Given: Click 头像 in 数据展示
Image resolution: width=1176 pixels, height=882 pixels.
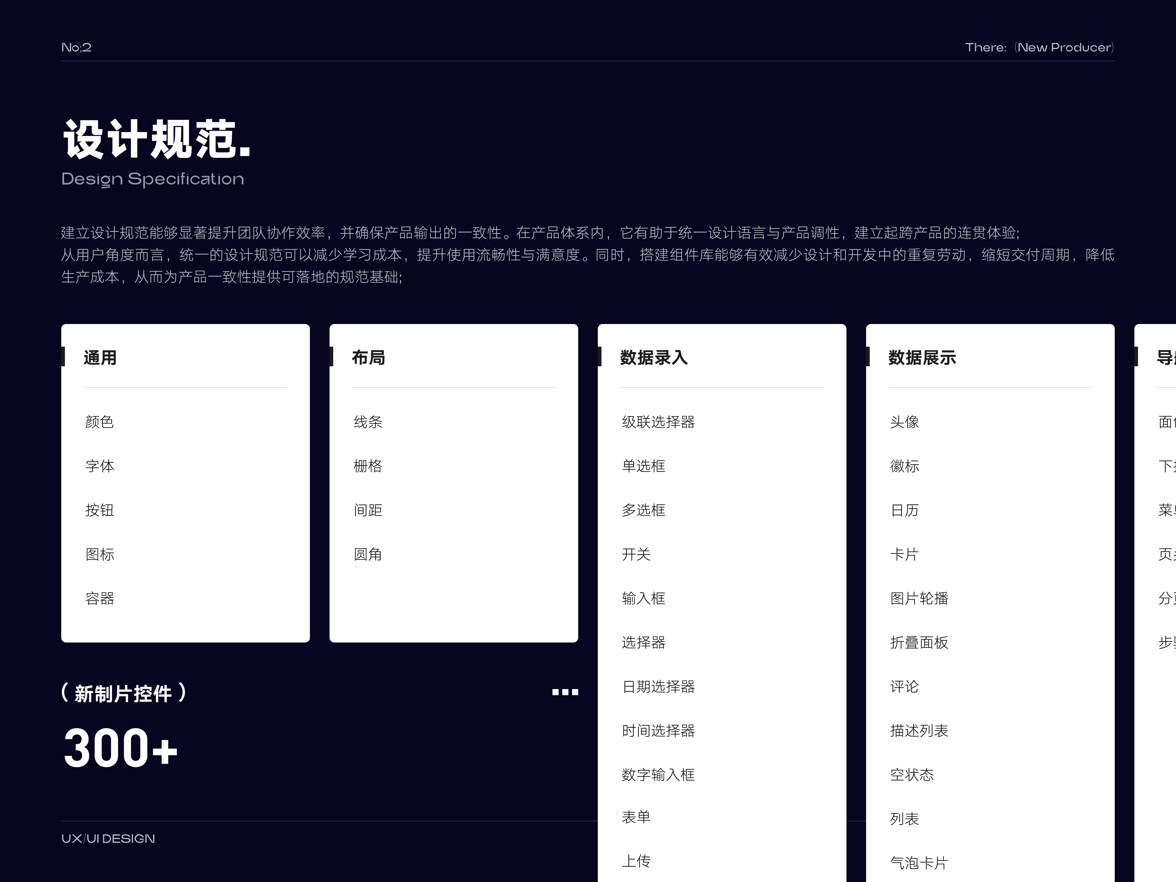Looking at the screenshot, I should click(x=905, y=422).
